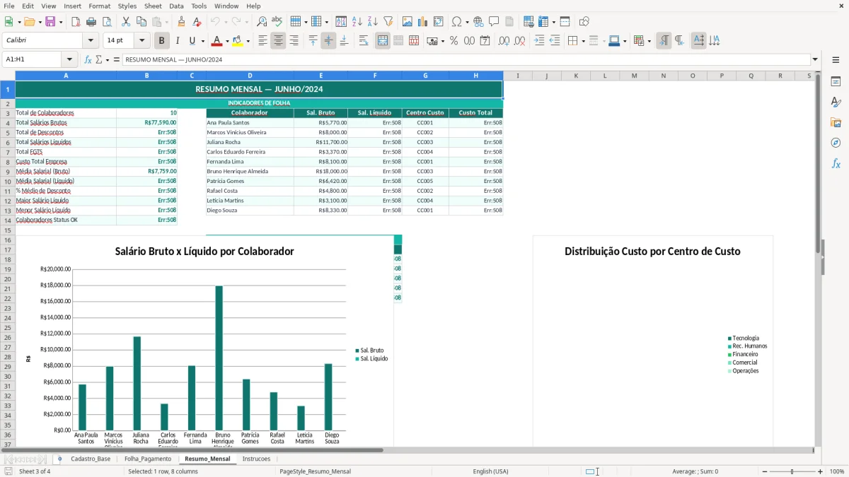Select the Clone Formatting paintbrush
This screenshot has width=849, height=477.
181,22
